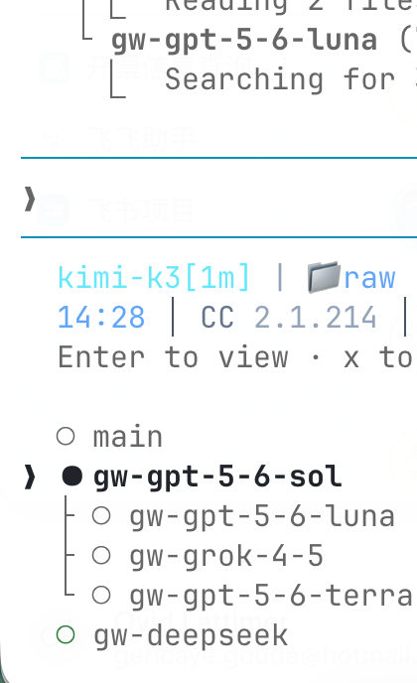Image resolution: width=417 pixels, height=683 pixels.
Task: Select gw-gpt-5-6-luna in the agent tree
Action: point(243,516)
